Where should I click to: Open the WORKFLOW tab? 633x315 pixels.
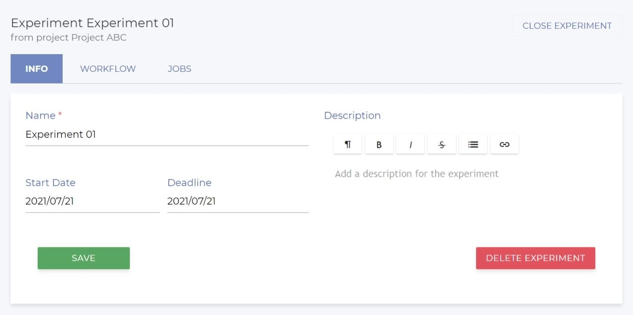108,69
